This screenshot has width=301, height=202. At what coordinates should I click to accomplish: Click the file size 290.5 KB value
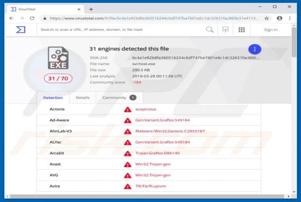point(141,70)
